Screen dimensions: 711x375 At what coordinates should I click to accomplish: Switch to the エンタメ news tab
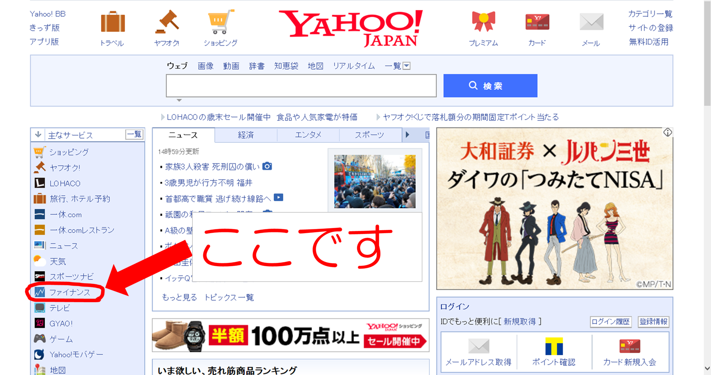308,135
